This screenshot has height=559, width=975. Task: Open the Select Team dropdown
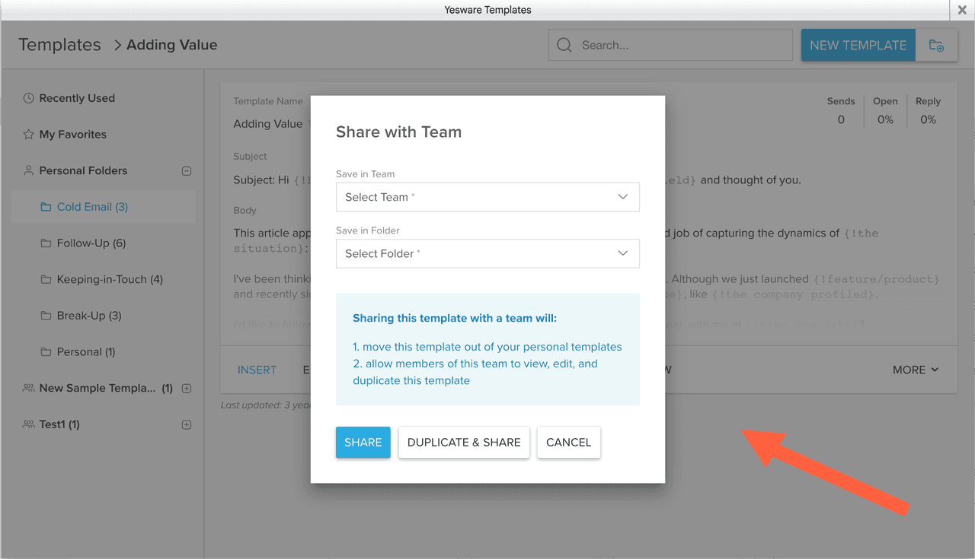point(487,197)
